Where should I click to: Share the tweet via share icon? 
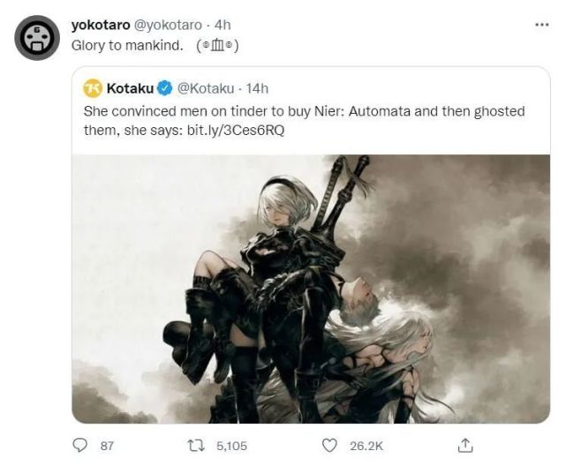467,446
